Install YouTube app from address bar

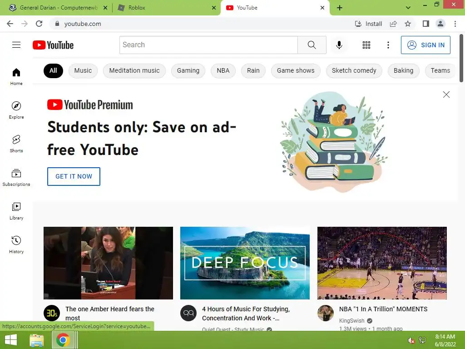pos(368,24)
